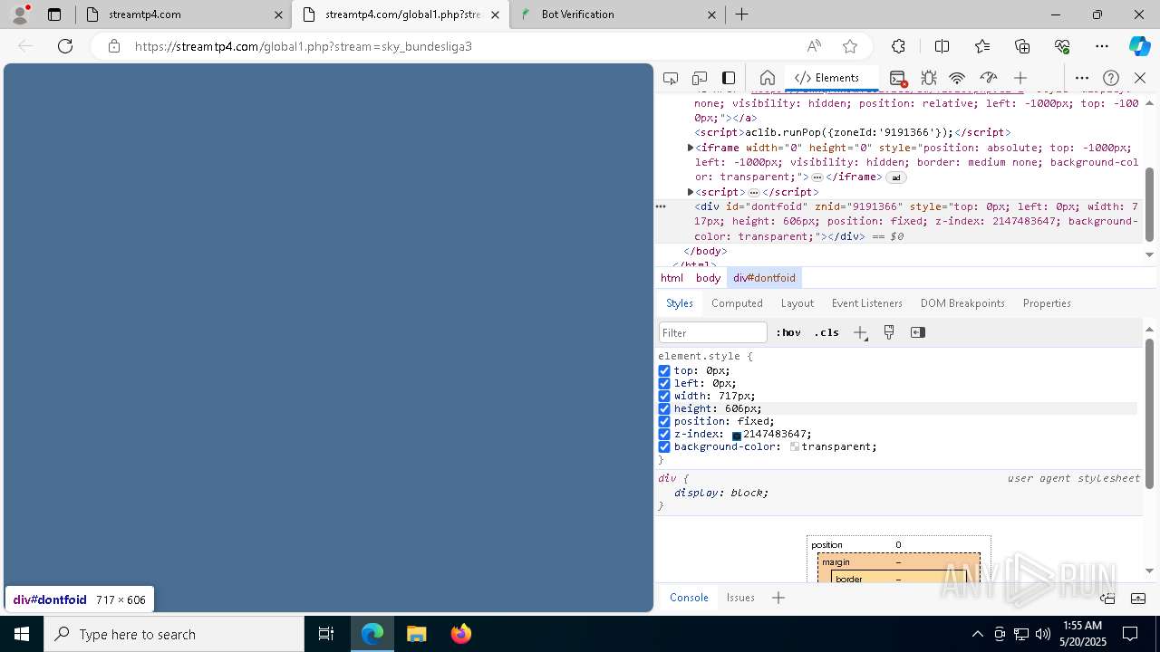Screen dimensions: 1160x652
Task: Open the Sources debugger bug icon
Action: tap(928, 78)
